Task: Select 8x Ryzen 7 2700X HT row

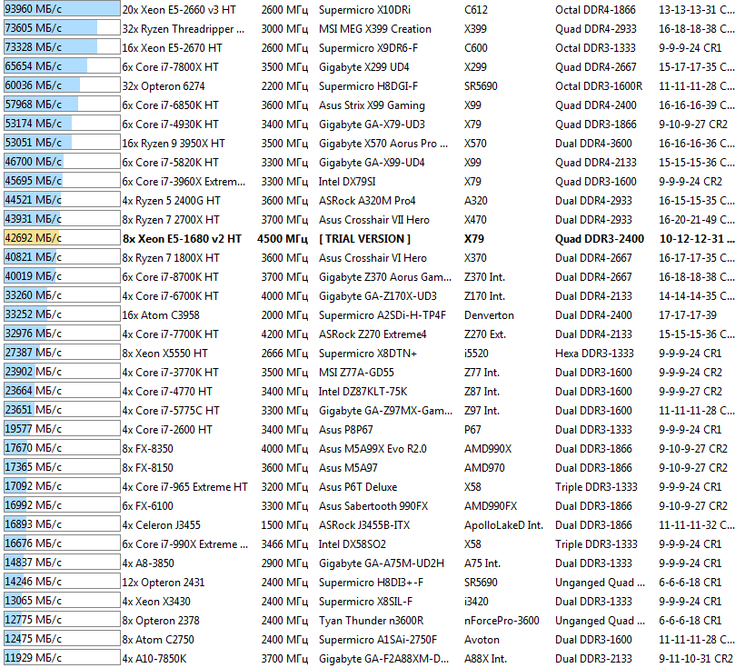Action: pos(171,220)
